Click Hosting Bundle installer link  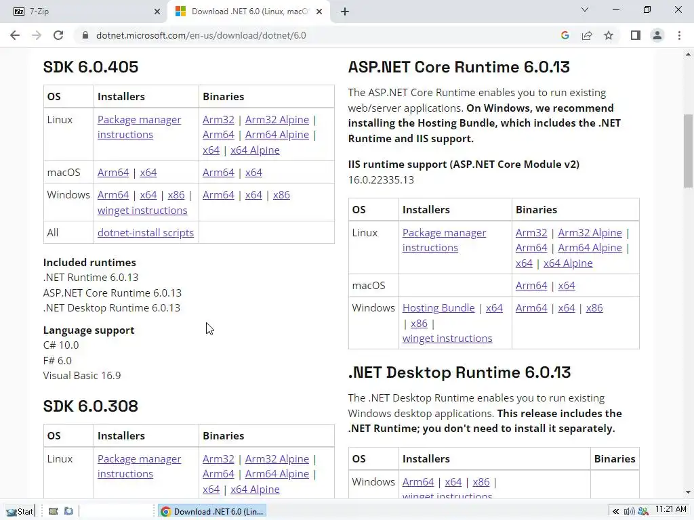click(438, 308)
